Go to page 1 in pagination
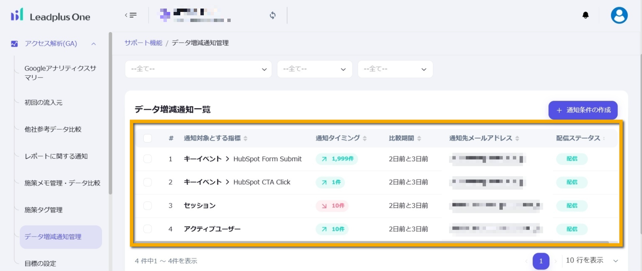Image resolution: width=642 pixels, height=271 pixels. pyautogui.click(x=540, y=261)
